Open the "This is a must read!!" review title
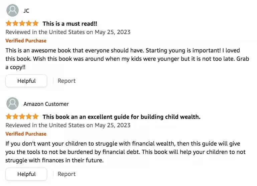The image size is (257, 186). 70,24
